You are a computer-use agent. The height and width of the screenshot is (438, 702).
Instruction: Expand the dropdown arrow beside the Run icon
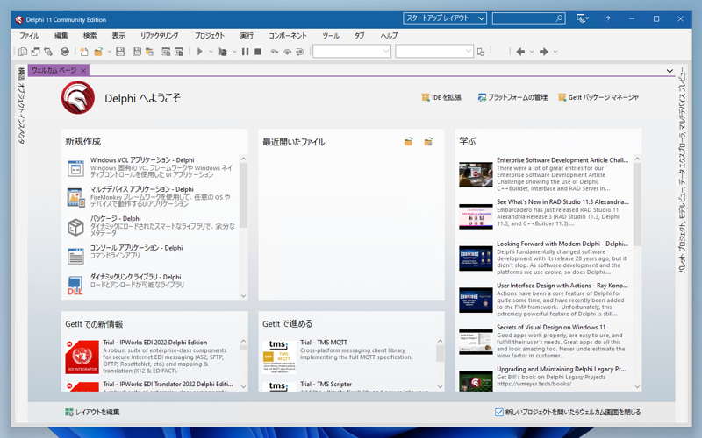click(211, 52)
